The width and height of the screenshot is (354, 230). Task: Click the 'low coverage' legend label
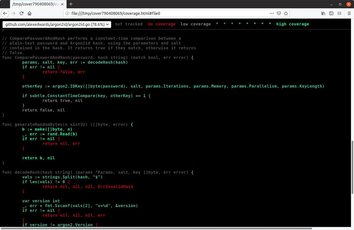pos(196,24)
